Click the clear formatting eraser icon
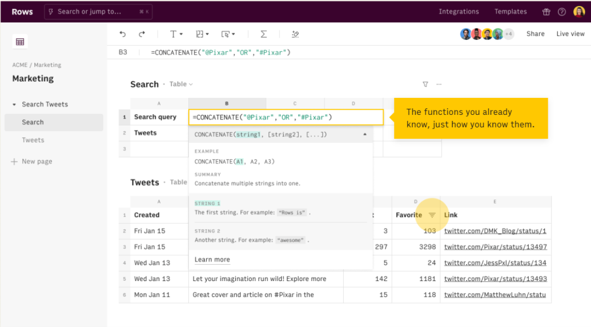Screen dimensions: 591x327 [x=295, y=34]
